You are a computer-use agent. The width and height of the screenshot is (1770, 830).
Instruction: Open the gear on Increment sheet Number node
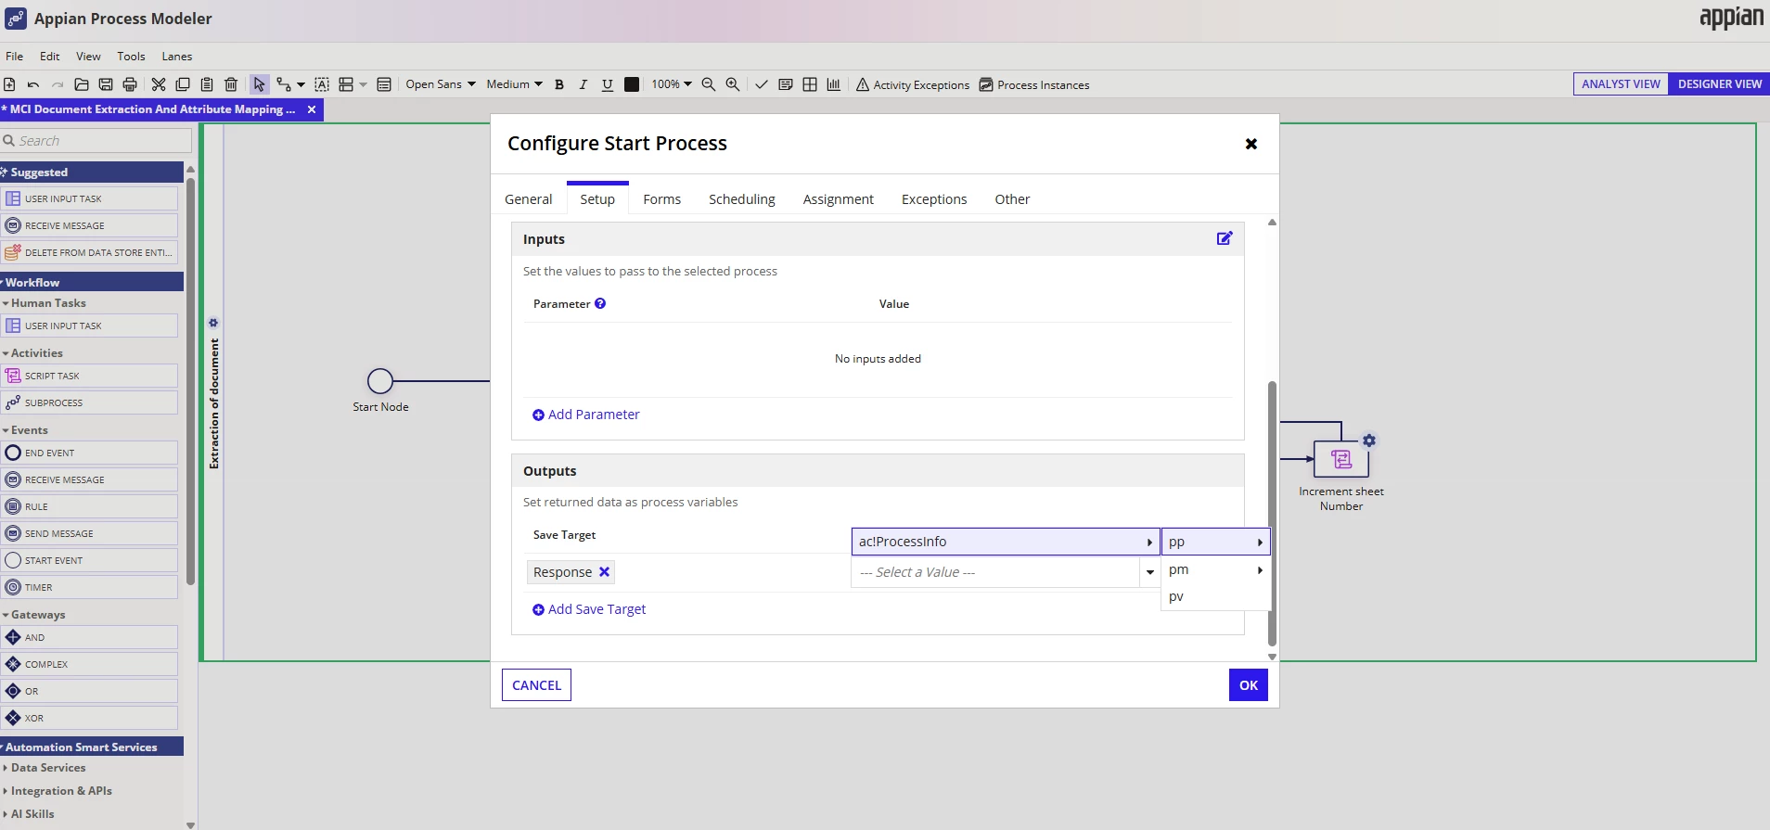pos(1369,441)
